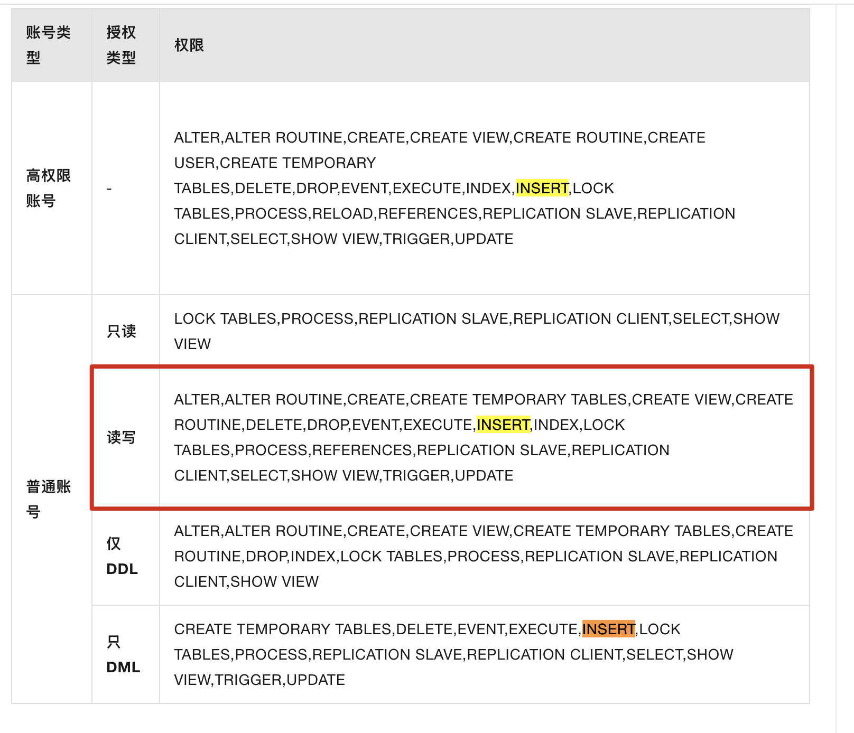Viewport: 854px width, 733px height.
Task: Click yellow-highlighted INSERT in 读写 row
Action: [503, 425]
